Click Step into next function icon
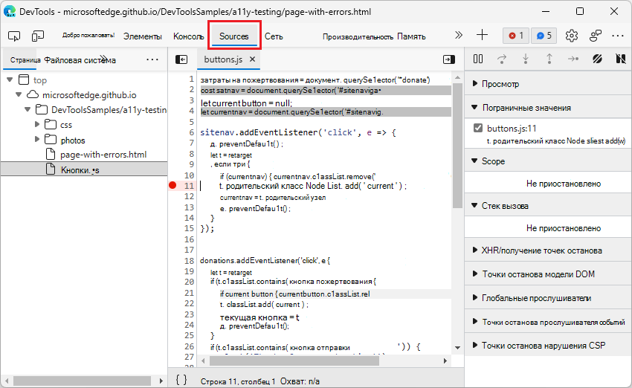Image resolution: width=632 pixels, height=388 pixels. pyautogui.click(x=526, y=59)
